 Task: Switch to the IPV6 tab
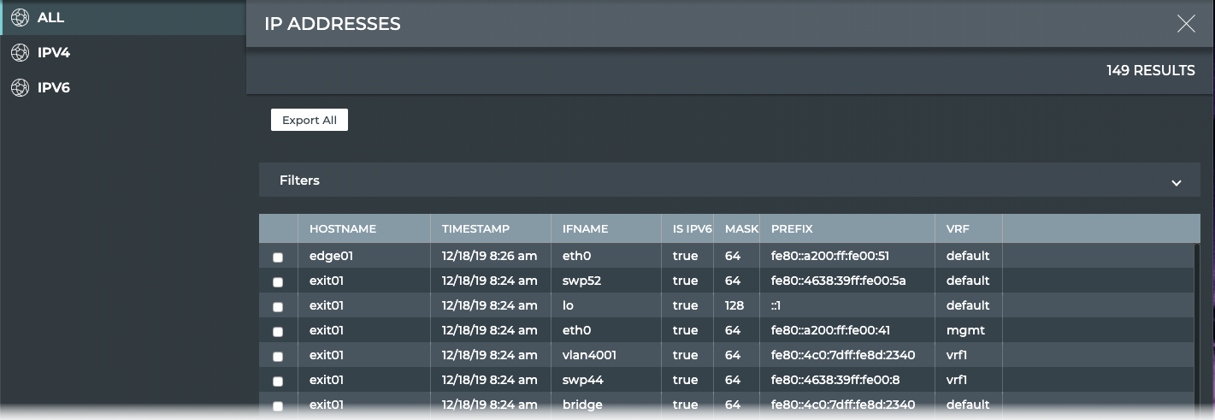[54, 88]
